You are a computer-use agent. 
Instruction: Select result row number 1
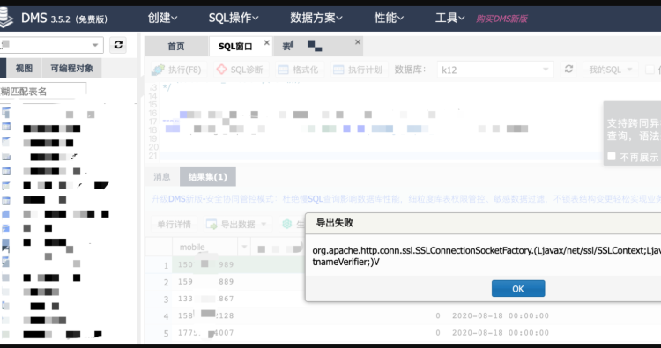point(166,265)
